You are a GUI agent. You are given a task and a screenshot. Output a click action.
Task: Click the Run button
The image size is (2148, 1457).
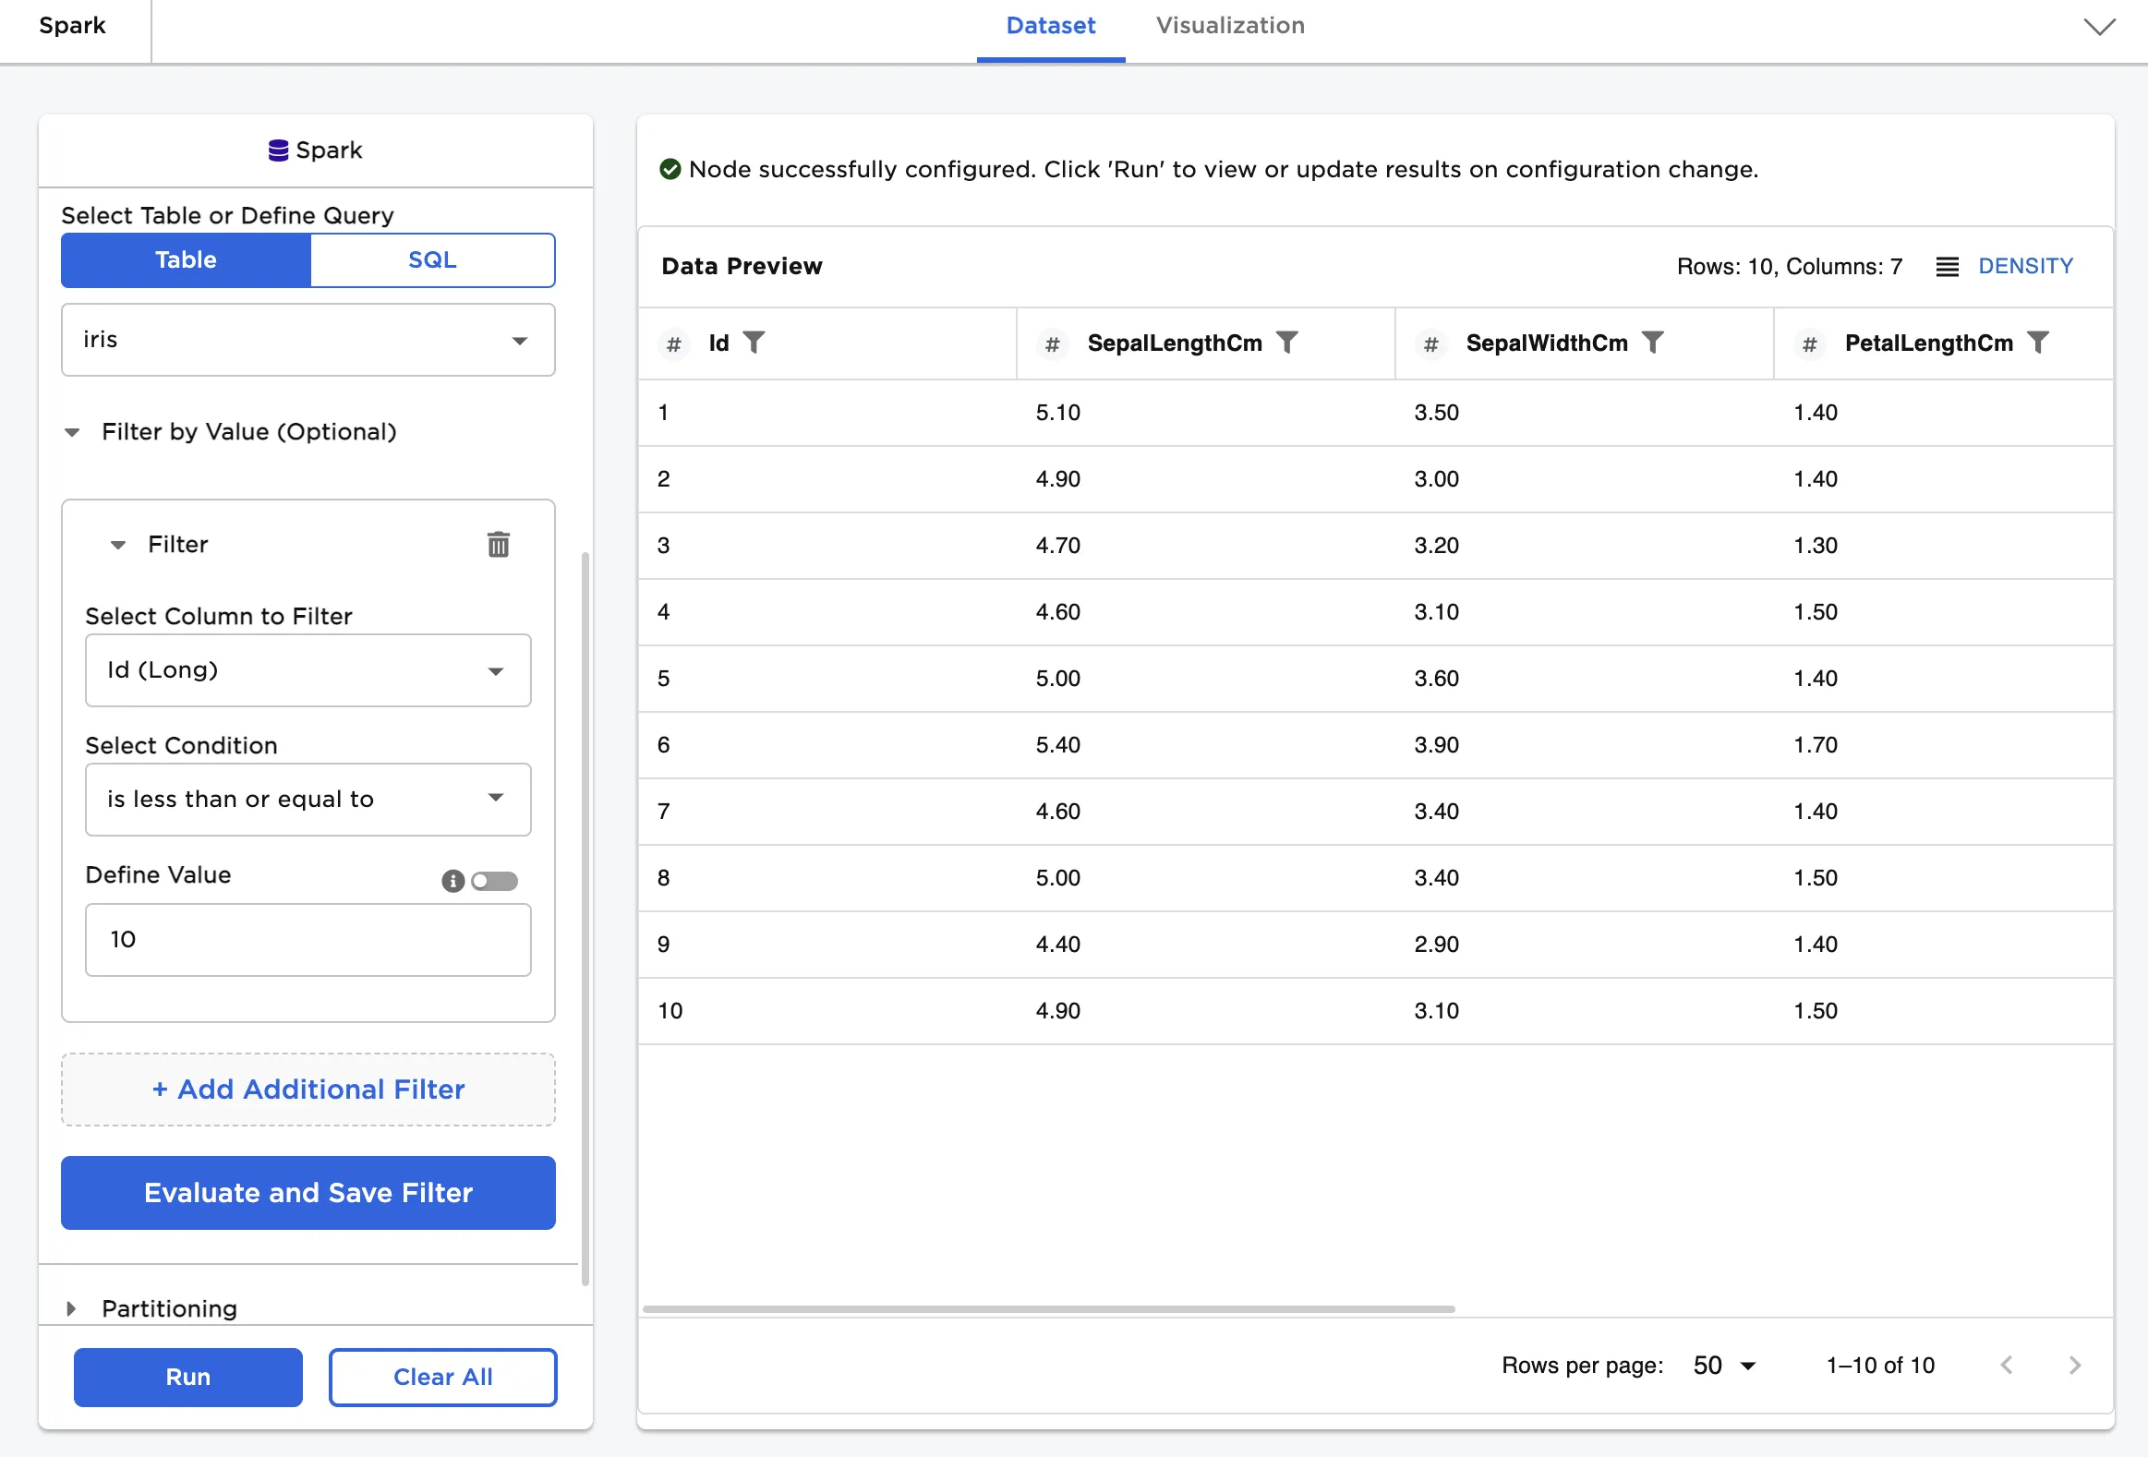[187, 1377]
